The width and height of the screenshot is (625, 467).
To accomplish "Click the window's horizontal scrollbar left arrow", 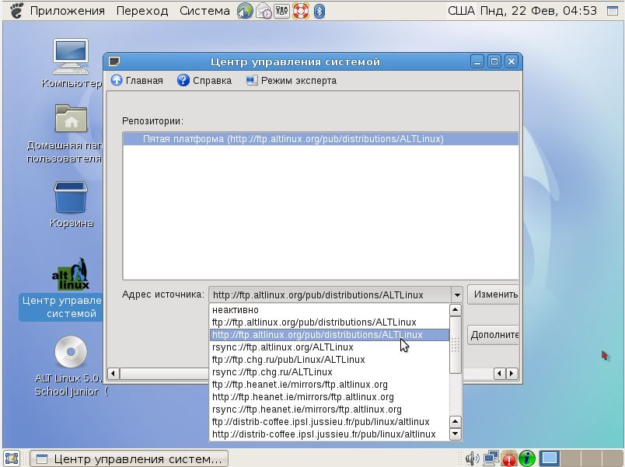I will tap(113, 373).
